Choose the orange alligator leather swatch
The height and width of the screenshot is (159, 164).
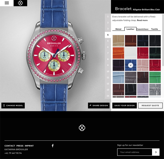(x=118, y=53)
